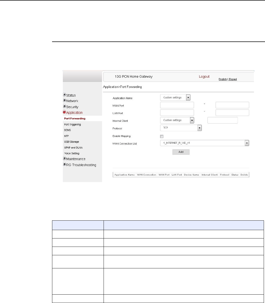Click the Network menu label
The image size is (265, 303).
click(x=72, y=101)
